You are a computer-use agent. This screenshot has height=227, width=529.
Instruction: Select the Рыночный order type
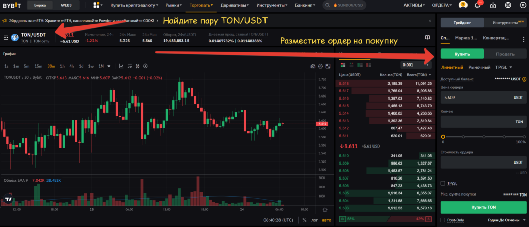(479, 67)
